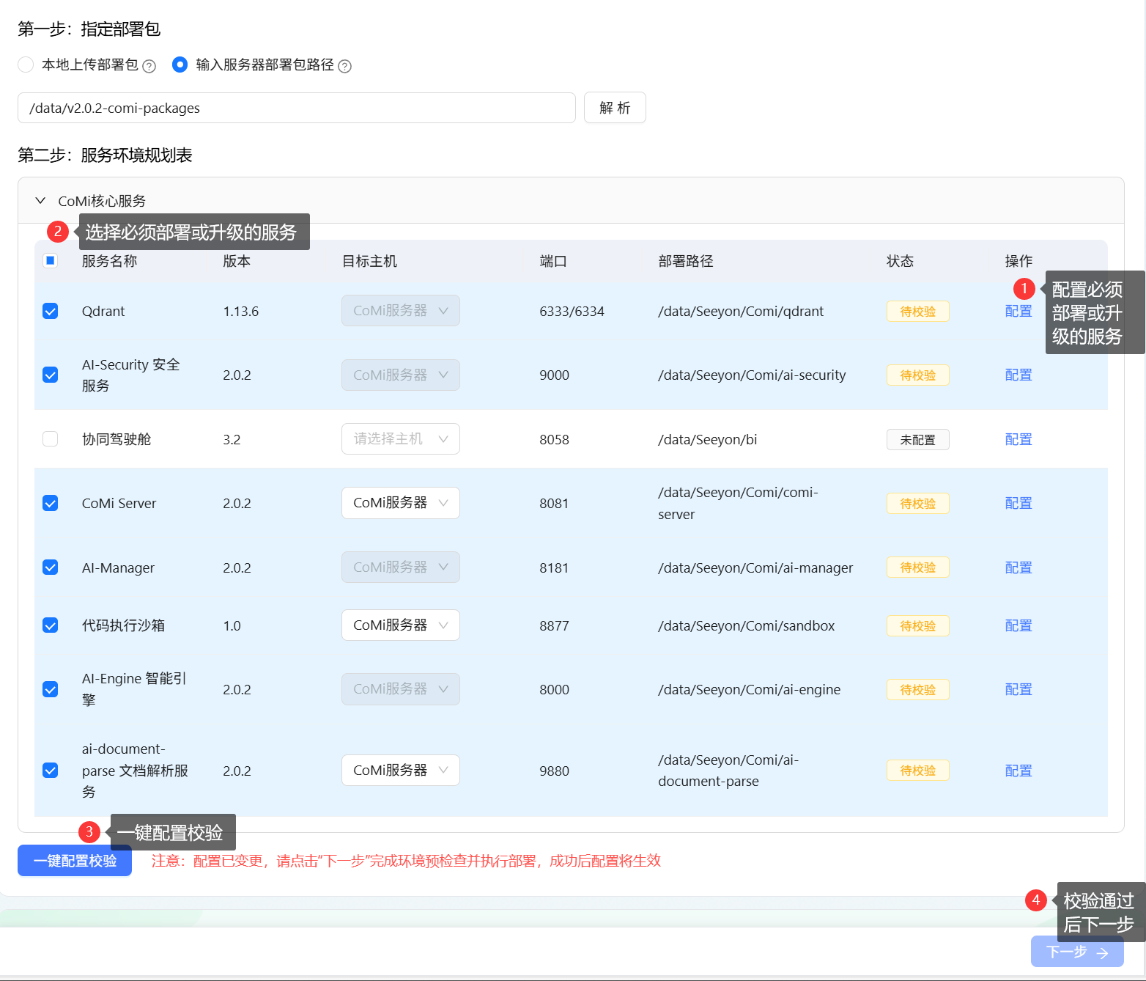Image resolution: width=1146 pixels, height=981 pixels.
Task: Uncheck the Qdrant service checkbox
Action: tap(51, 311)
